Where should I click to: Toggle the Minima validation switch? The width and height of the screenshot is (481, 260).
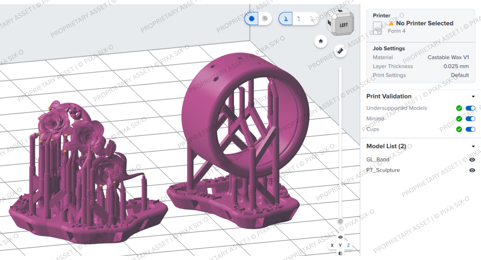470,119
